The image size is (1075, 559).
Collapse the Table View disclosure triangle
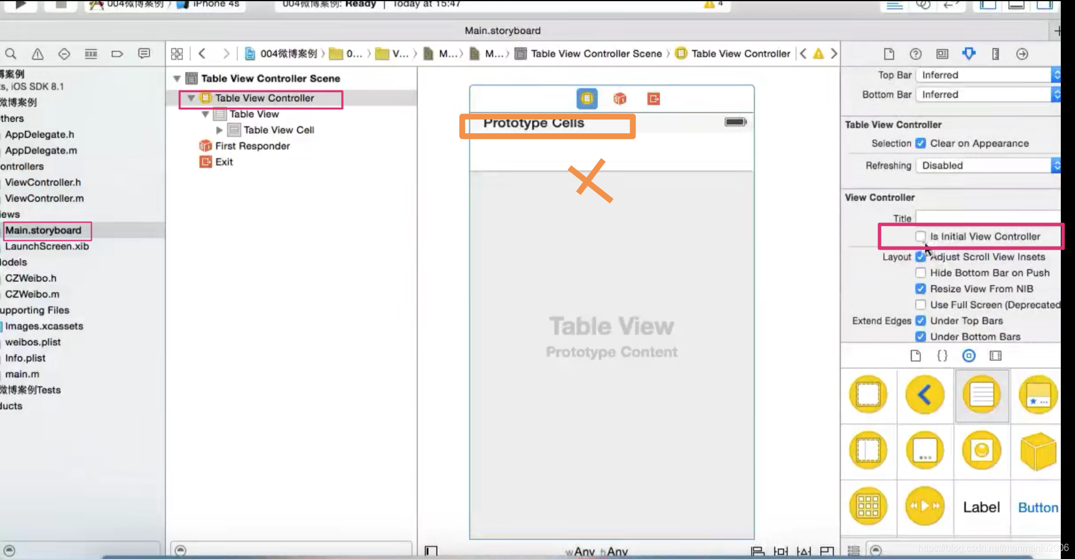click(205, 114)
